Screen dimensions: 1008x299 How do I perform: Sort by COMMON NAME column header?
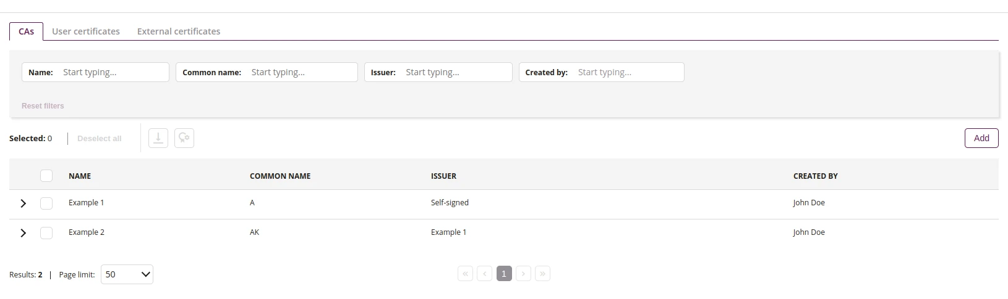[x=280, y=176]
